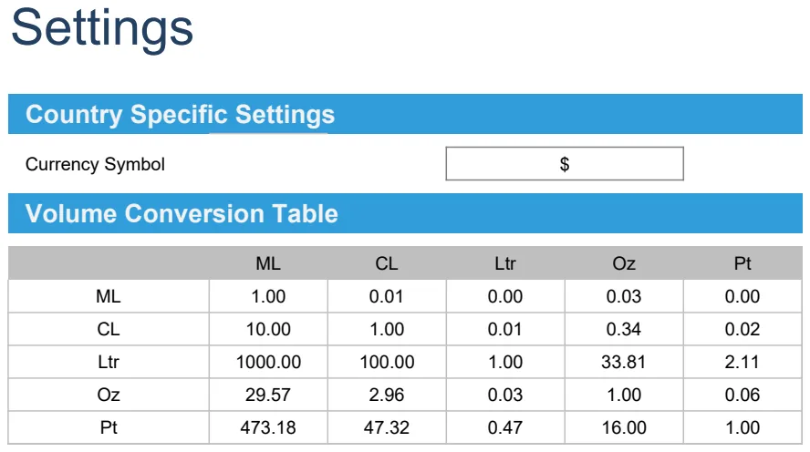The width and height of the screenshot is (810, 452).
Task: Select the ML row label
Action: 109,296
